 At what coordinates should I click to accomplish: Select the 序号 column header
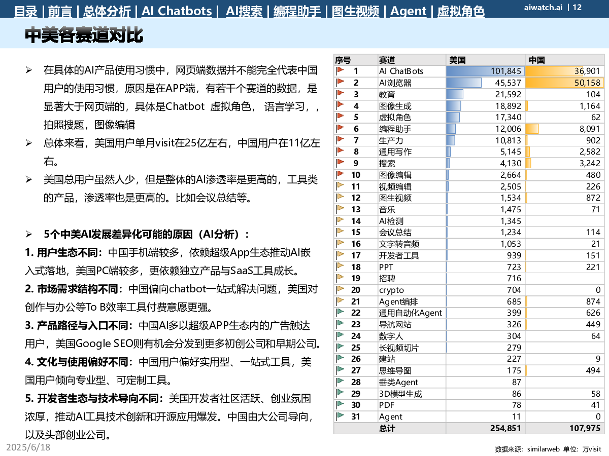[356, 59]
